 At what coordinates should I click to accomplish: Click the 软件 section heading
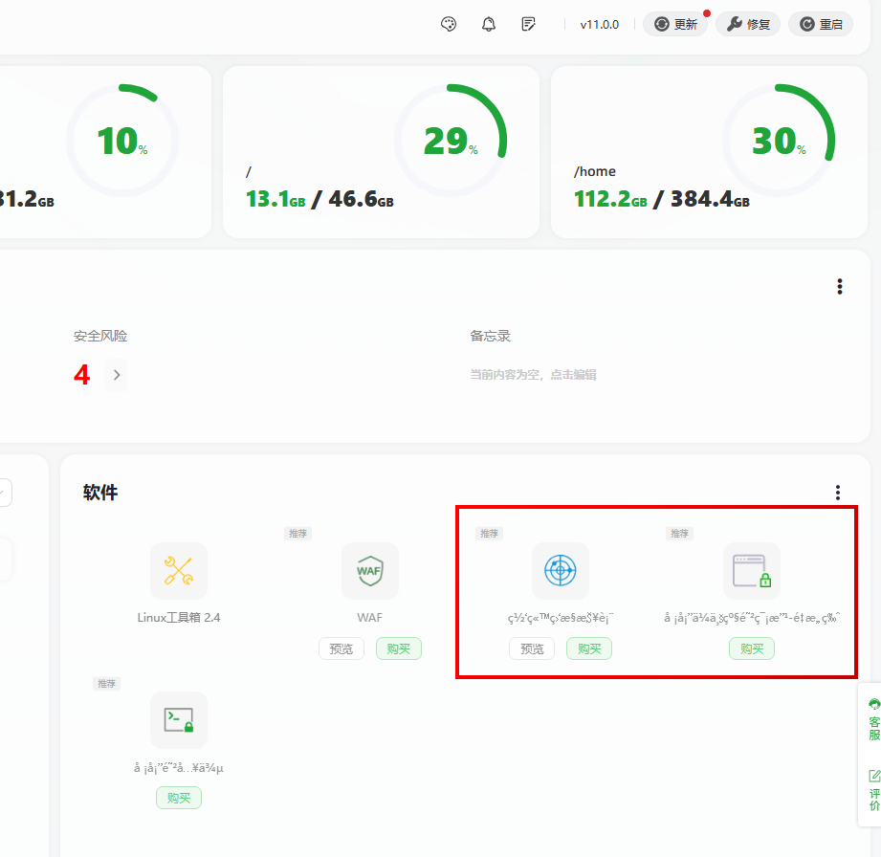100,493
